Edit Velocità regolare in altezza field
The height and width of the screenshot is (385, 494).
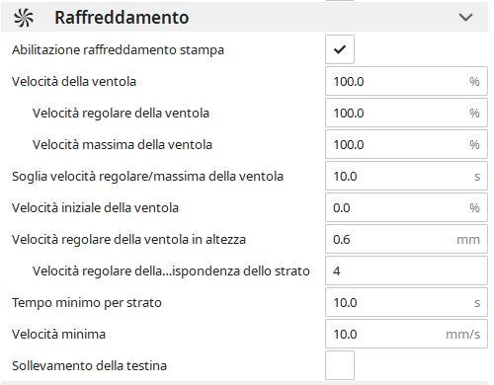[406, 239]
